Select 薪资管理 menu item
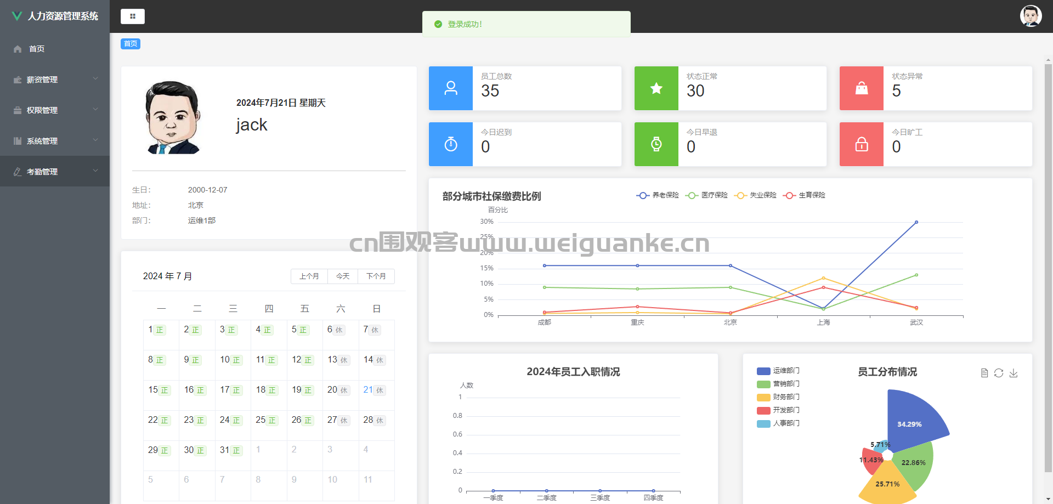The height and width of the screenshot is (504, 1053). 55,80
